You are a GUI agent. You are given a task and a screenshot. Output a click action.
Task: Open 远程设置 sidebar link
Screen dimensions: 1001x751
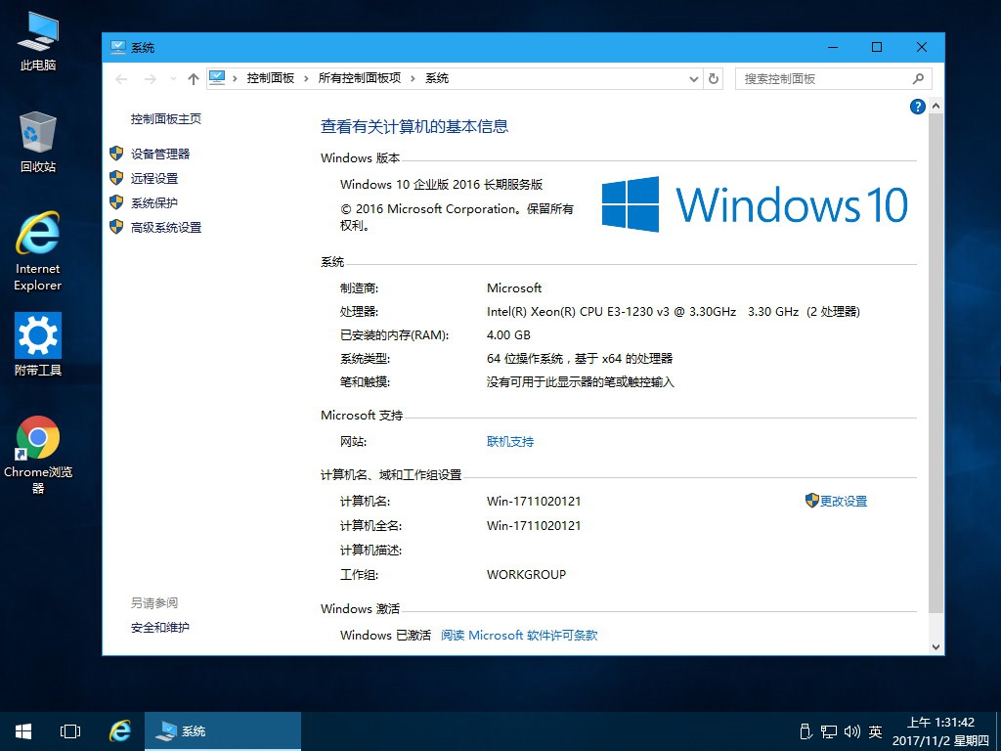[154, 178]
